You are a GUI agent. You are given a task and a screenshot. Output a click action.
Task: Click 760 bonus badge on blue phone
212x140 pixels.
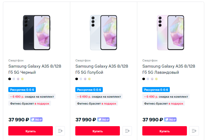pyautogui.click(x=103, y=120)
